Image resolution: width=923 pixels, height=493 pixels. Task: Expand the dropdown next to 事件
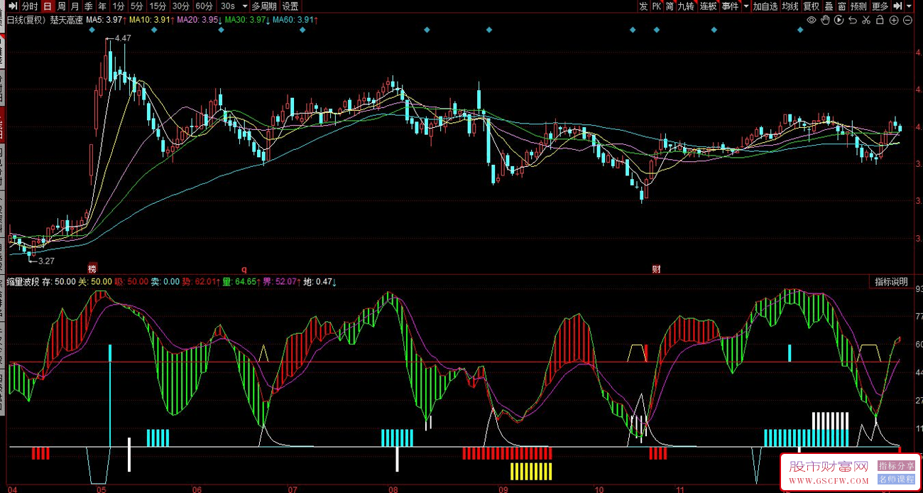pos(745,6)
